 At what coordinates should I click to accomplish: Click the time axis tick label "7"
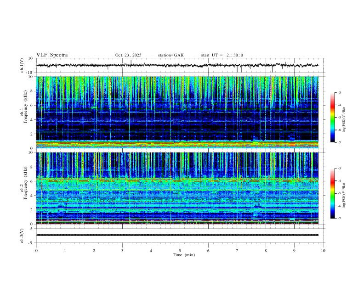237,251
